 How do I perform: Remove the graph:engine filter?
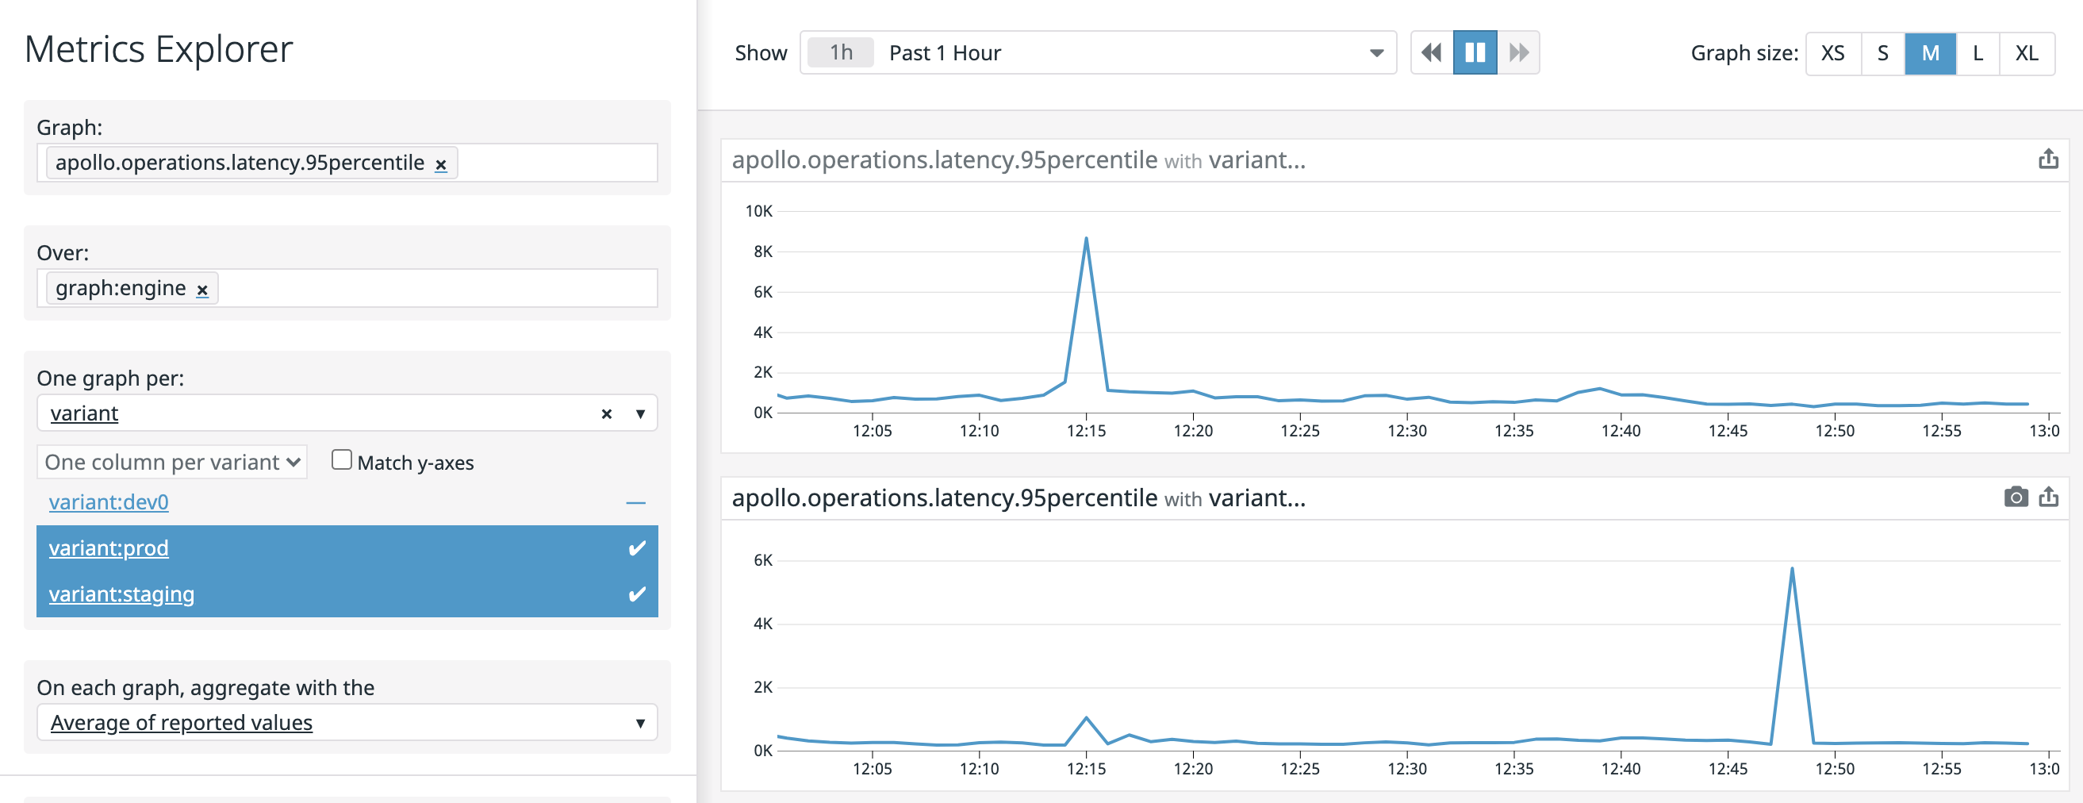pos(202,289)
